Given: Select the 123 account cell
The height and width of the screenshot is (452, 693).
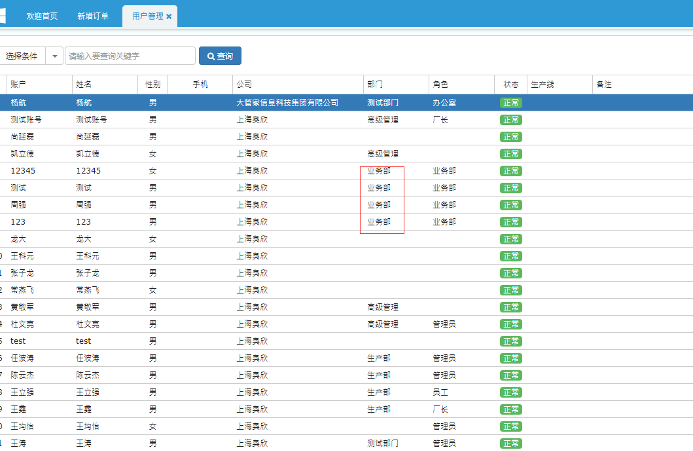Looking at the screenshot, I should [18, 222].
